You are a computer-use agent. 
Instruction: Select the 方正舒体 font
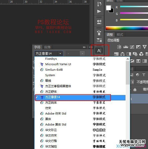coord(80,92)
